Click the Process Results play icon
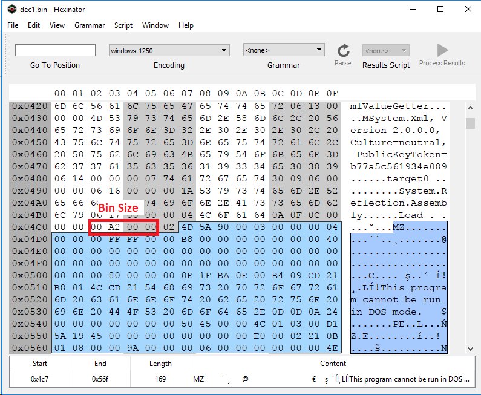 click(442, 50)
